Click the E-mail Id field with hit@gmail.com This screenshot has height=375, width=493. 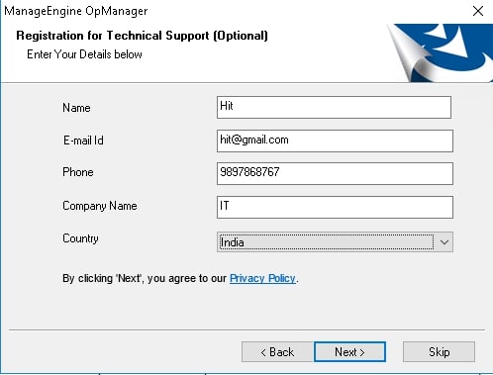tap(335, 141)
